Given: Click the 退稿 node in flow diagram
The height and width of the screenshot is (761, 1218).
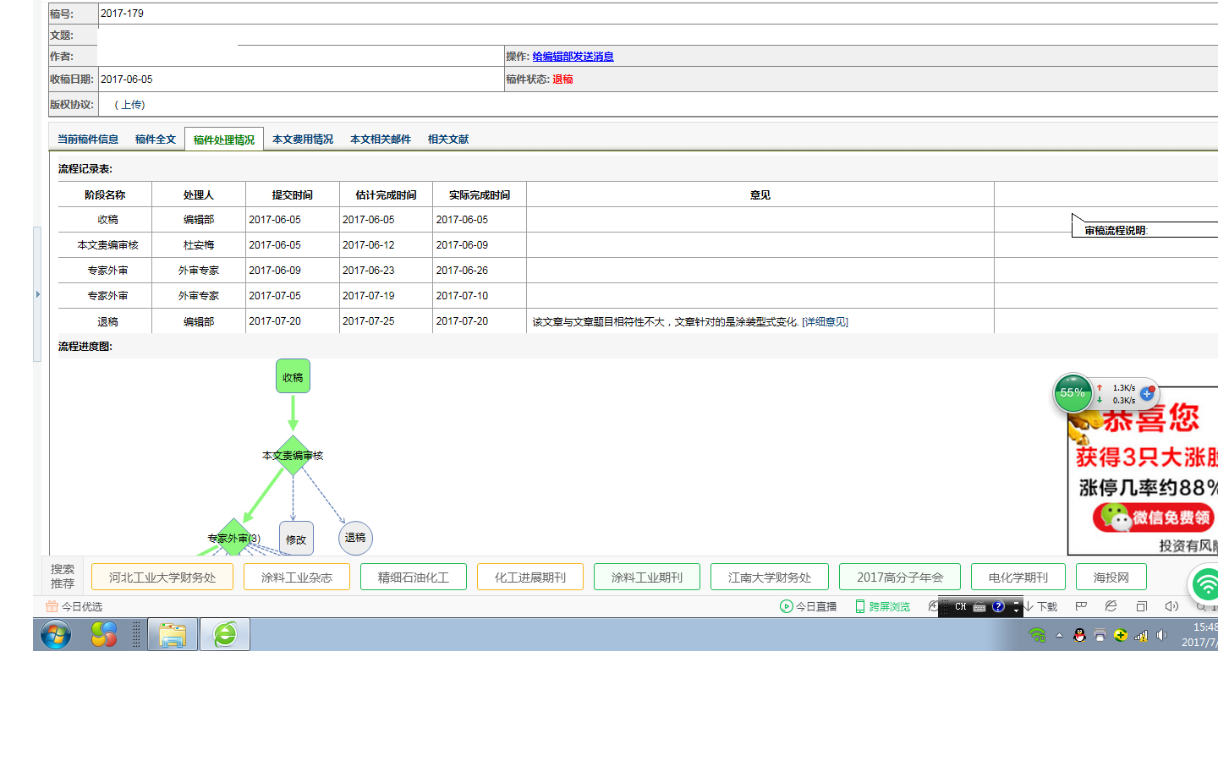Looking at the screenshot, I should coord(355,538).
